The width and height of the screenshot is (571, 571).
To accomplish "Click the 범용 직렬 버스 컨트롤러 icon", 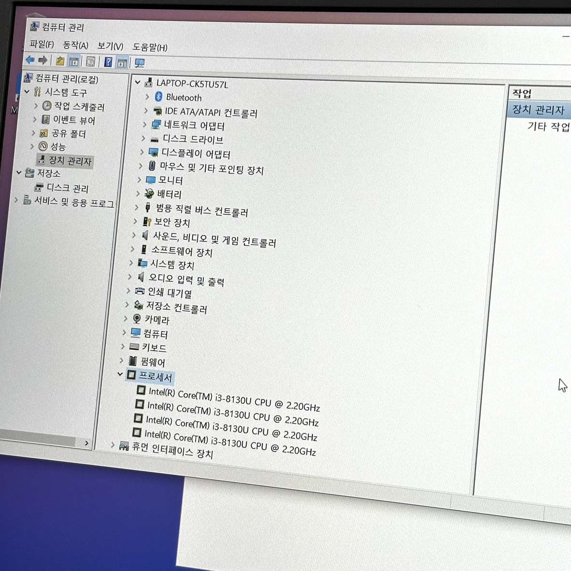I will [x=148, y=208].
